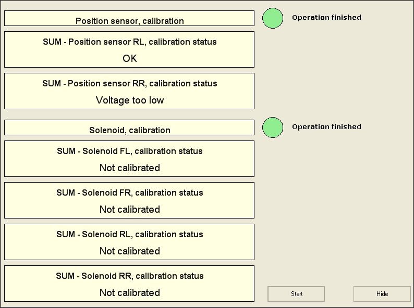Viewport: 414px width, 308px height.
Task: Click "Operation finished" next to Position sensor calibration
Action: (x=326, y=17)
